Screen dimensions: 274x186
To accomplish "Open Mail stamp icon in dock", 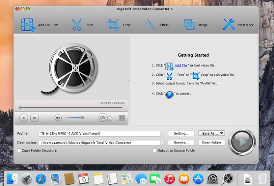I will tap(55, 179).
